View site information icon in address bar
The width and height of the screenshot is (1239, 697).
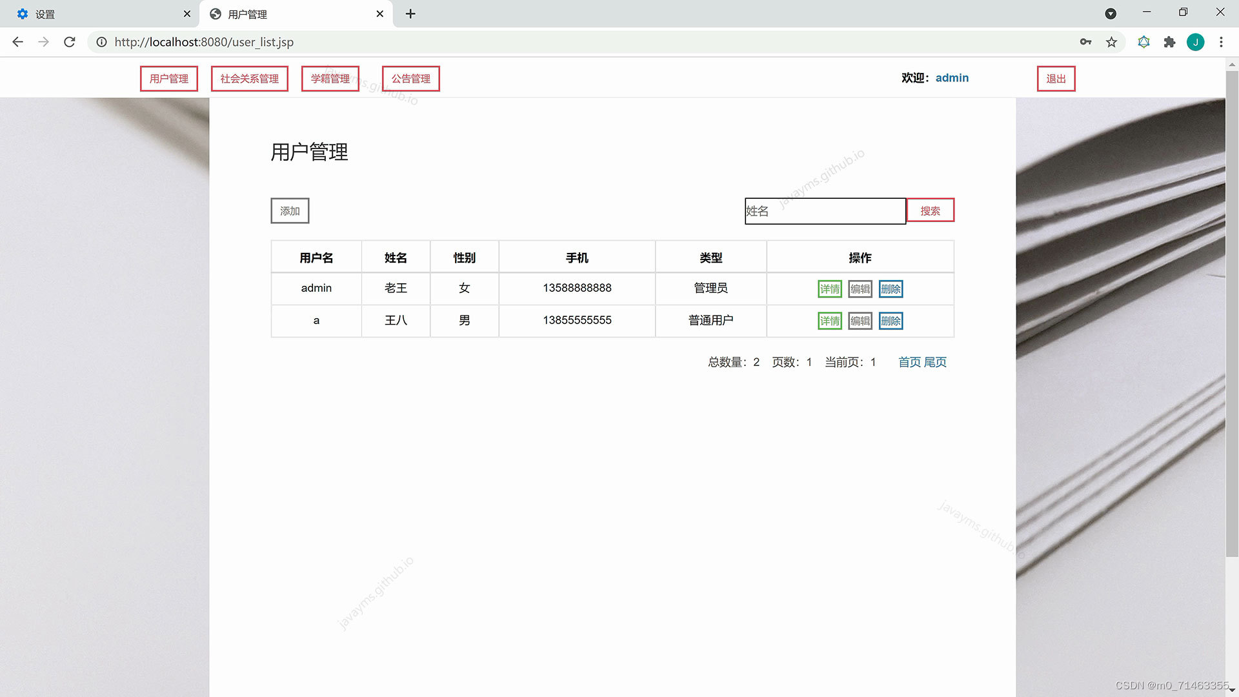click(x=101, y=42)
